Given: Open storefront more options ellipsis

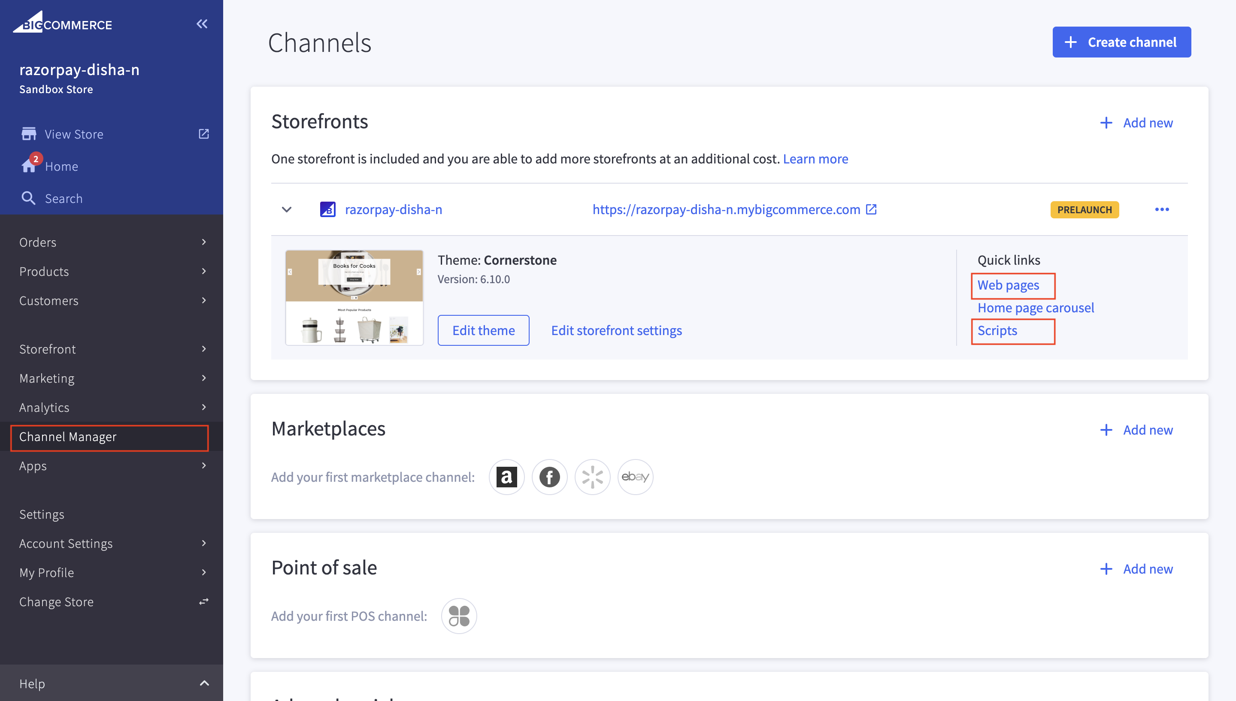Looking at the screenshot, I should [1162, 209].
